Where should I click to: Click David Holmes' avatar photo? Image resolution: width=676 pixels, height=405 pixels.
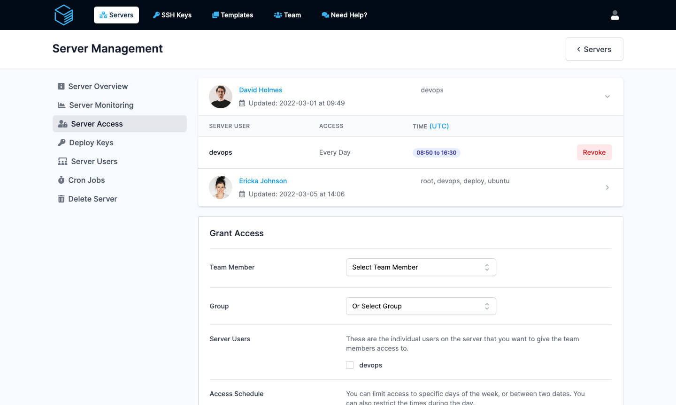(221, 97)
